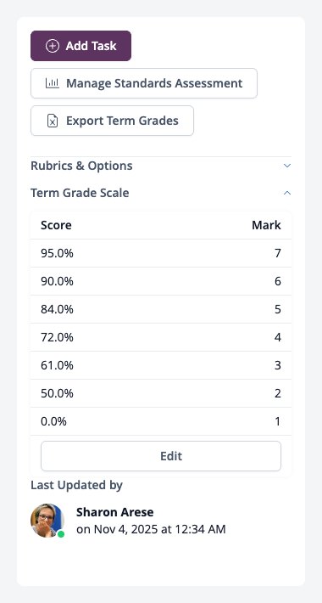
Task: Click the Mark column header
Action: [266, 225]
